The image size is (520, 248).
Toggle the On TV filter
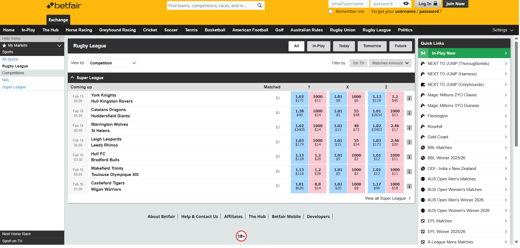click(359, 63)
